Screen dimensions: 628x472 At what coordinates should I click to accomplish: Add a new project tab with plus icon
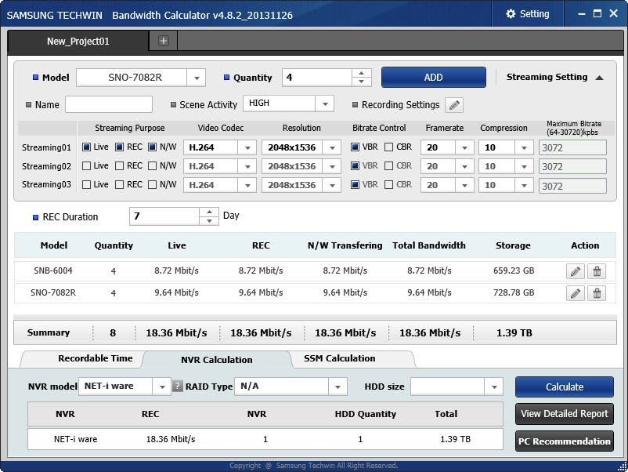[163, 41]
